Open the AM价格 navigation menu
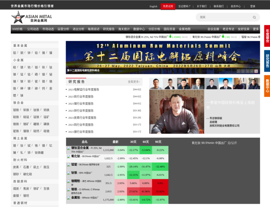 point(17,29)
